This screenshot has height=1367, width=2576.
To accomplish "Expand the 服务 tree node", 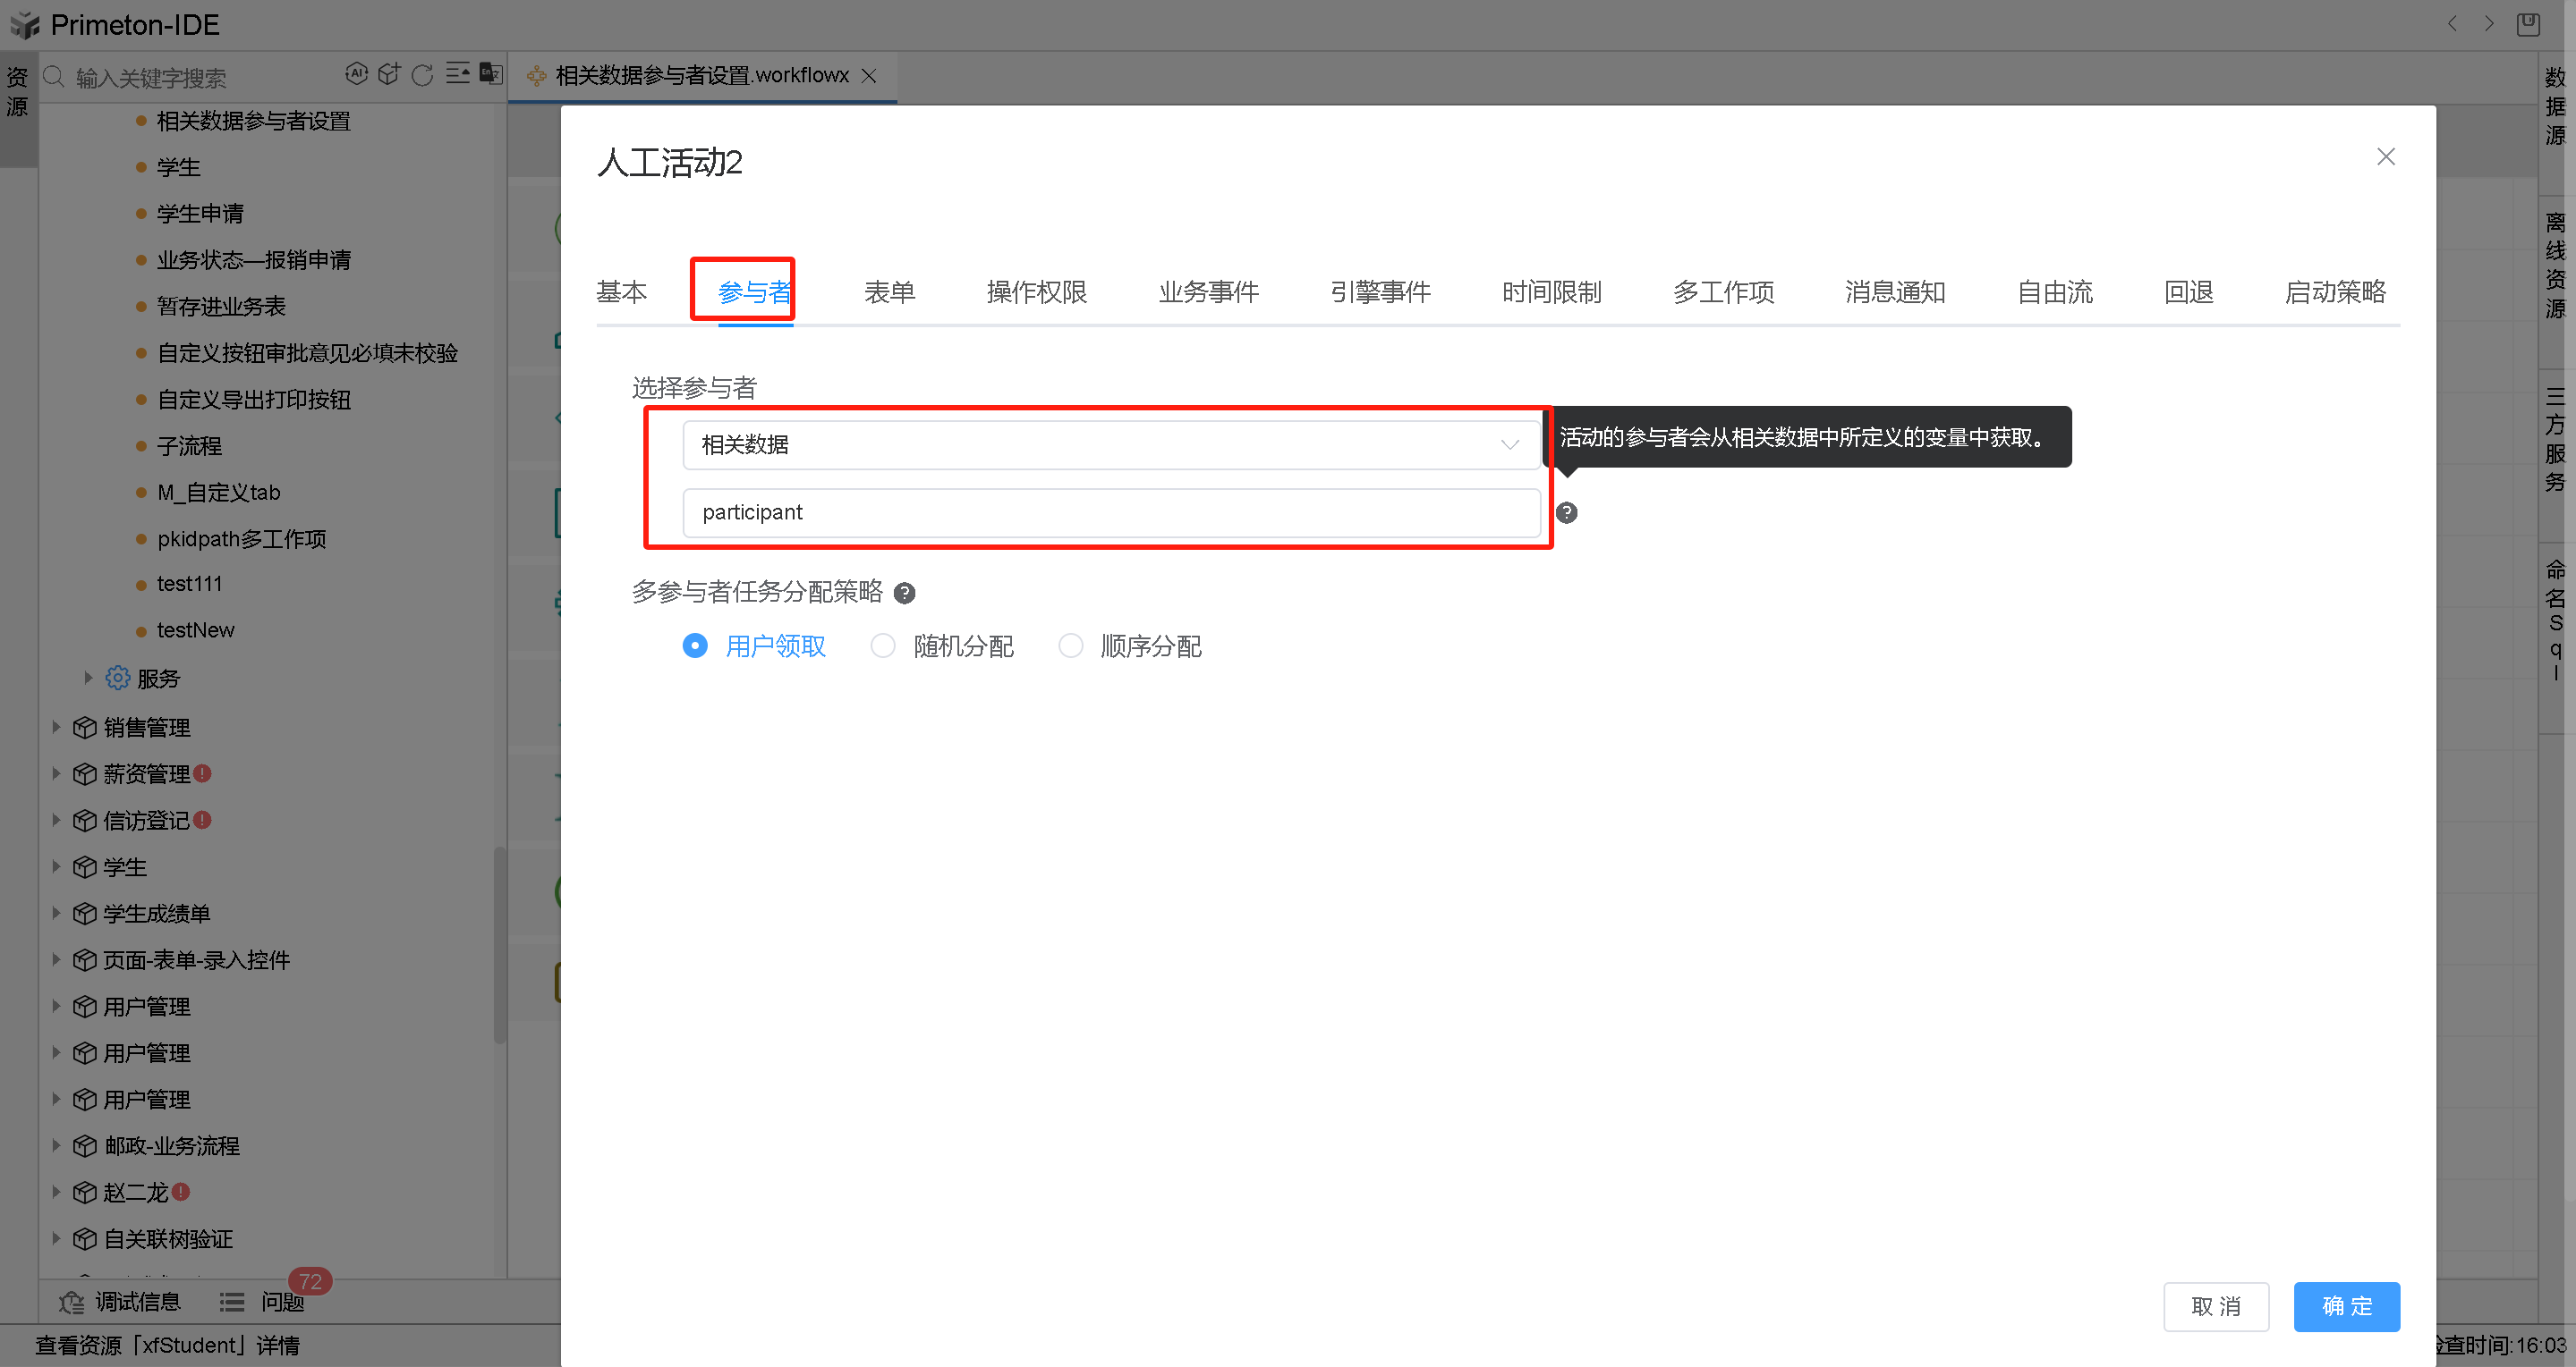I will [x=87, y=678].
